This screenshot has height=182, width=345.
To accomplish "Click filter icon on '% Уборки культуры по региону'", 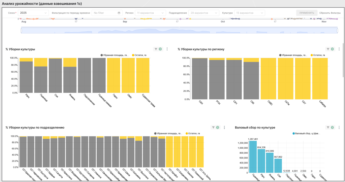I will tap(328, 49).
